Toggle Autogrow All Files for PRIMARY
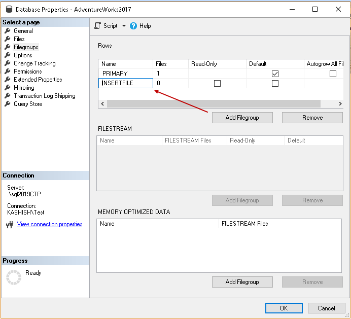The image size is (351, 319). 333,74
